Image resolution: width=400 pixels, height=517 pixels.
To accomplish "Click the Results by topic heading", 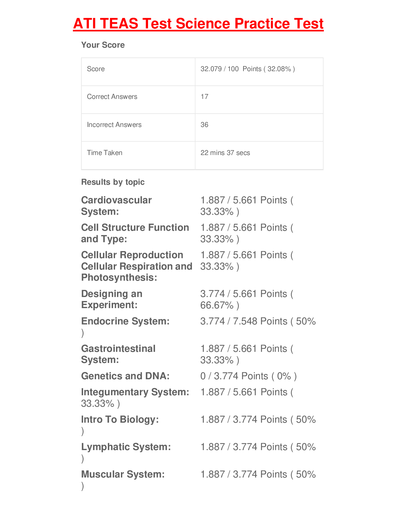I will coord(113,182).
